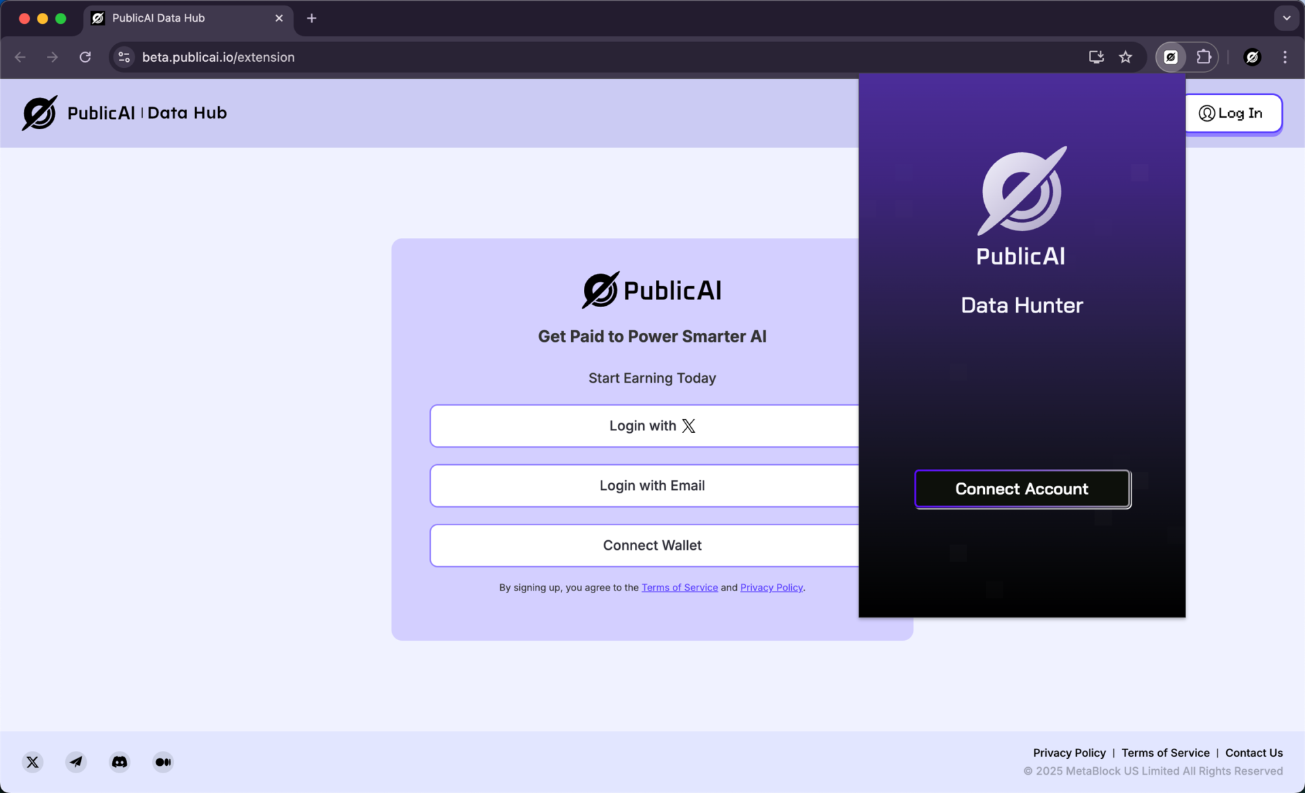Image resolution: width=1305 pixels, height=793 pixels.
Task: Open the Contact Us footer link
Action: pos(1253,753)
